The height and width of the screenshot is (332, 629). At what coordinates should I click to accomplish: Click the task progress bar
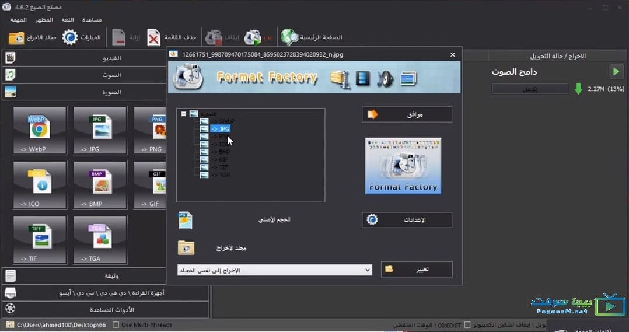(x=530, y=89)
